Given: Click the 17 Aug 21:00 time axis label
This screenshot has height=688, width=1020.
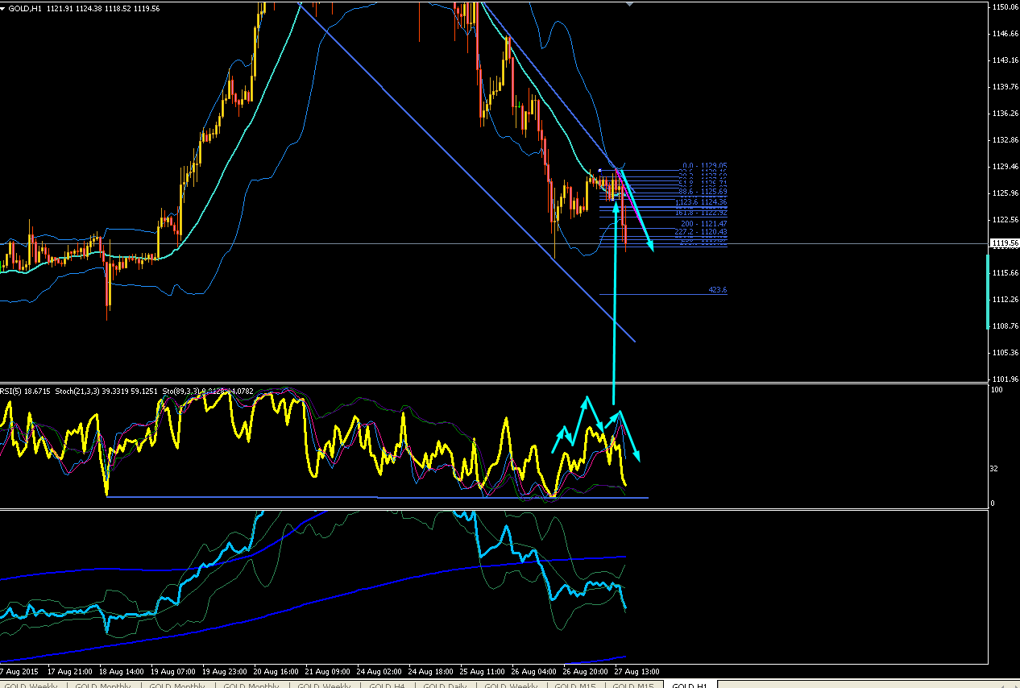Looking at the screenshot, I should click(x=72, y=670).
